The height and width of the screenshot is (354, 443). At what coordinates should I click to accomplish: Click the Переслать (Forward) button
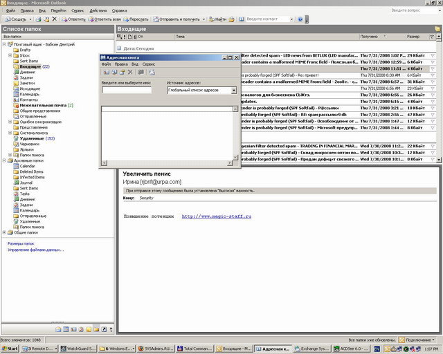[136, 19]
